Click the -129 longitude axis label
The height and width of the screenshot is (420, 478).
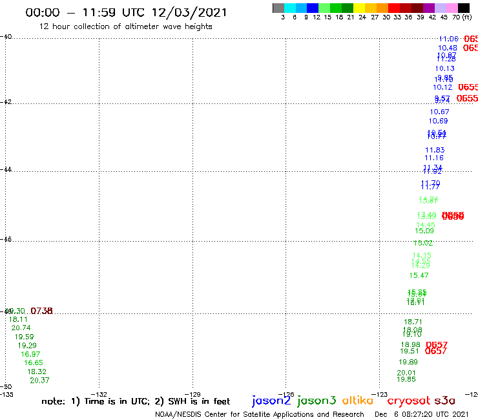(192, 394)
